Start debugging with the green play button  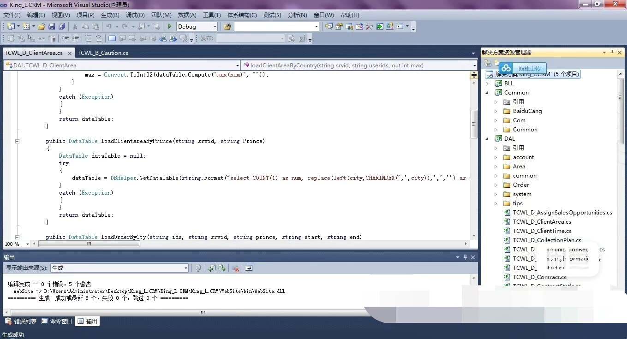(170, 27)
